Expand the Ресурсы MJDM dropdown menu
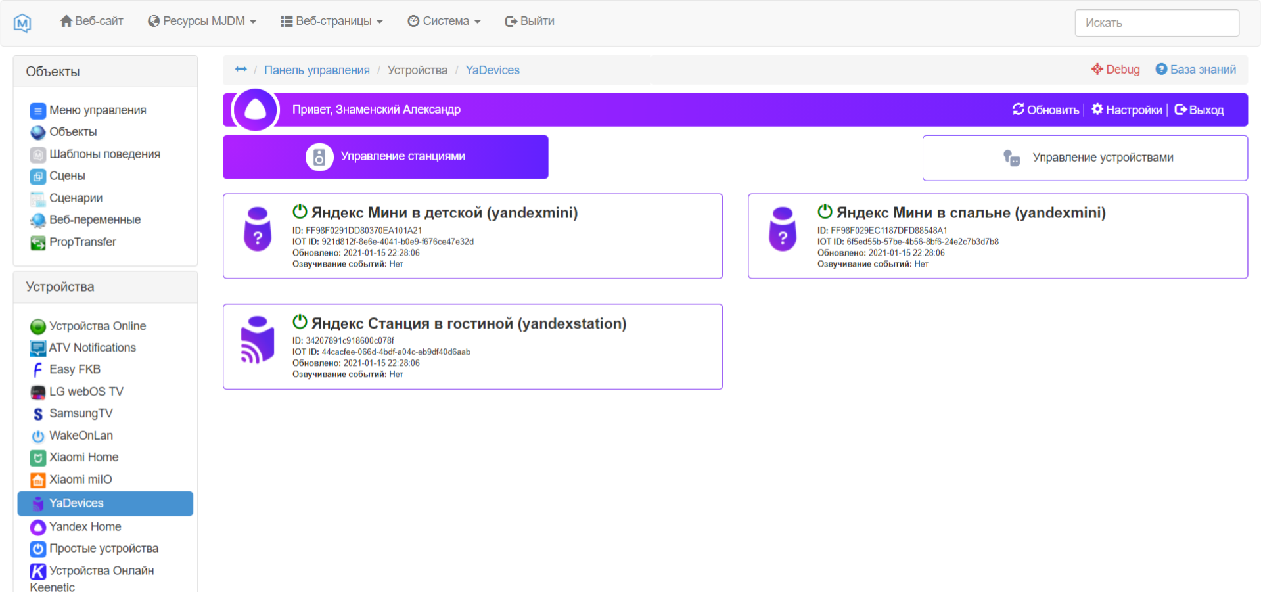 point(201,20)
